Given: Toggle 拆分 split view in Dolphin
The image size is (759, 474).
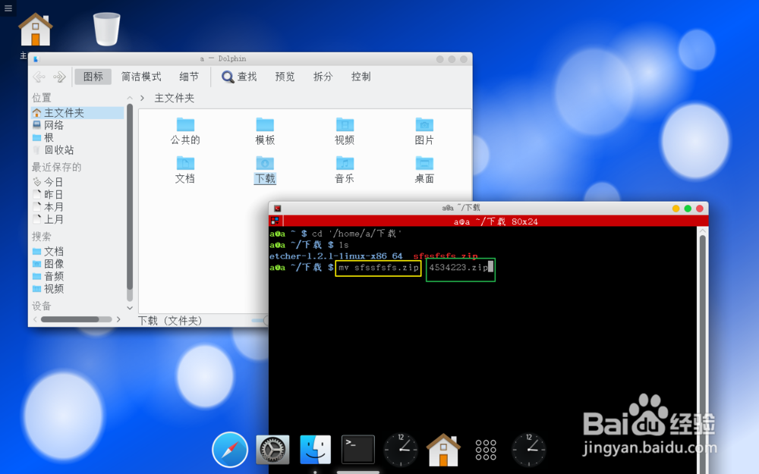Looking at the screenshot, I should pos(323,77).
